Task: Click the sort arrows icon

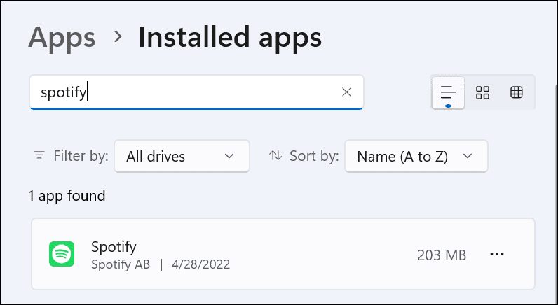Action: (275, 156)
